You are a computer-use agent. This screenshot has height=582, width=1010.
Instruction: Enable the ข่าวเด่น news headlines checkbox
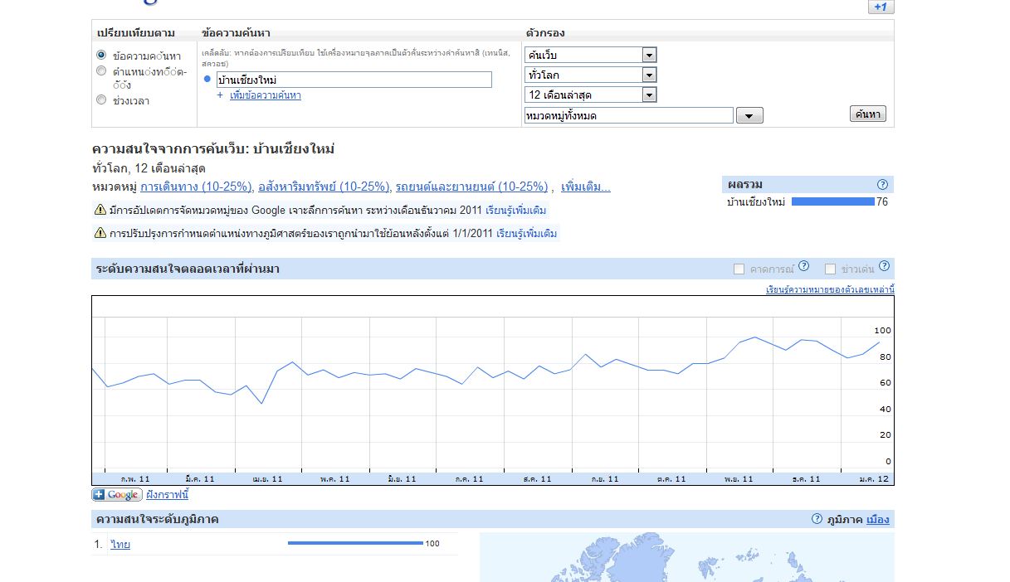(830, 269)
